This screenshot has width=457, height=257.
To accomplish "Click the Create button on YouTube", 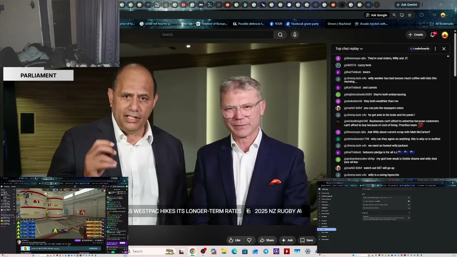I will 416,35.
